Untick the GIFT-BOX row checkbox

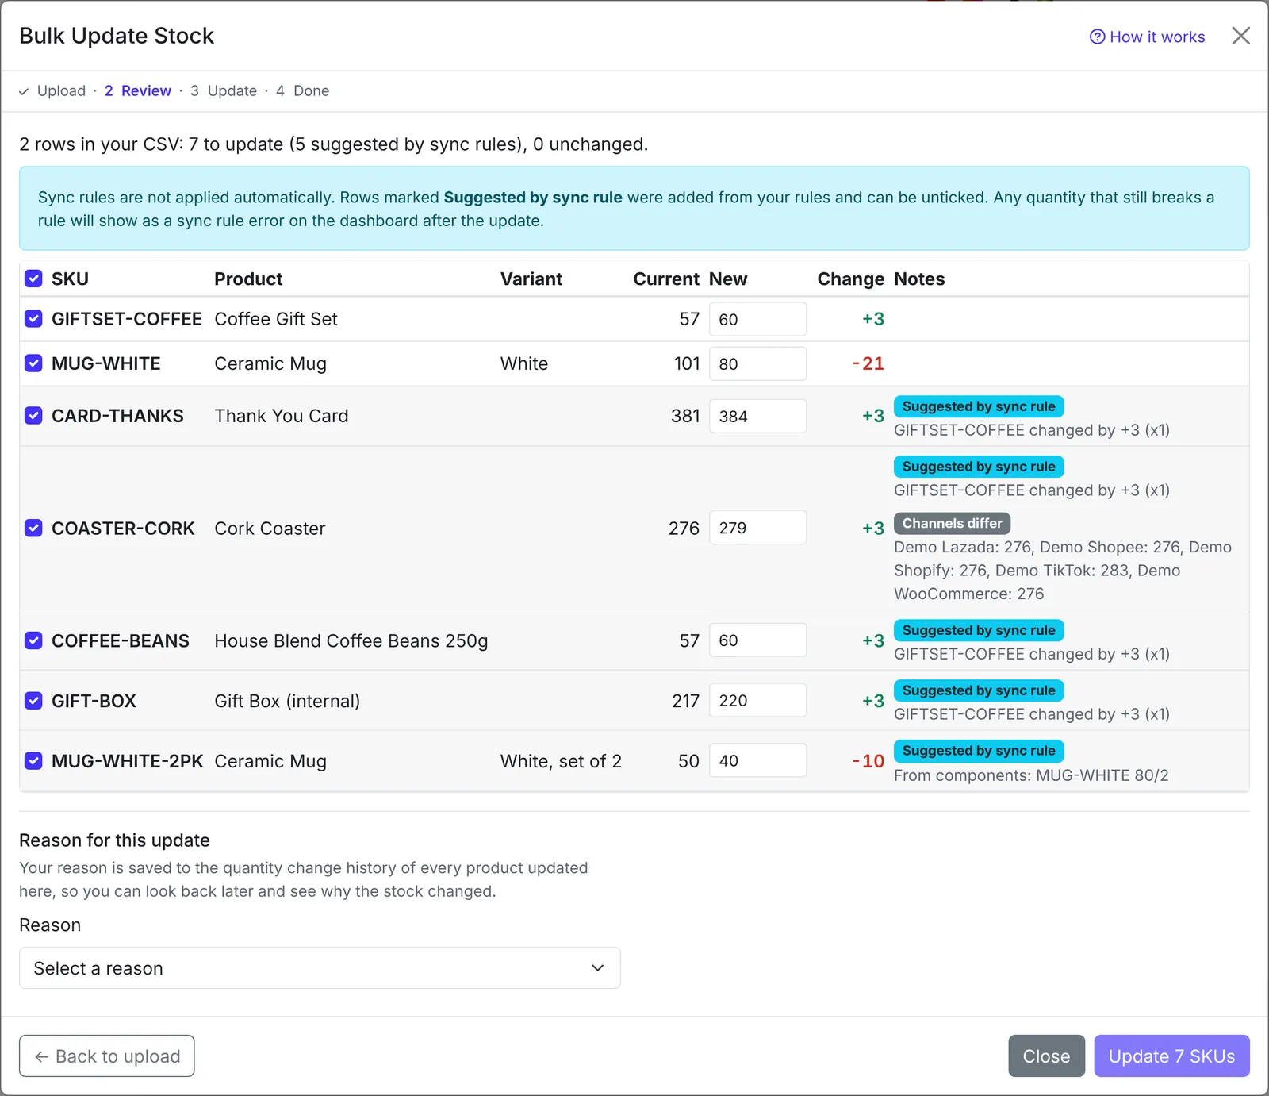tap(33, 701)
